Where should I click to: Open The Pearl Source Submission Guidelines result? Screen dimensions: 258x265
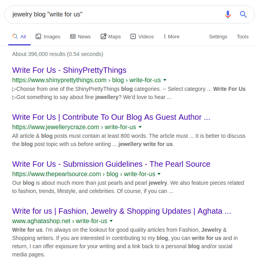point(111,164)
